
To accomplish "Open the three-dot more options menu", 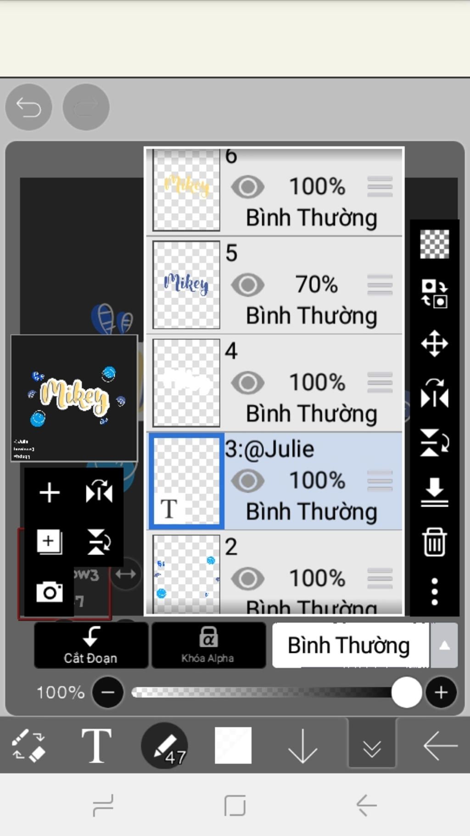I will click(434, 591).
